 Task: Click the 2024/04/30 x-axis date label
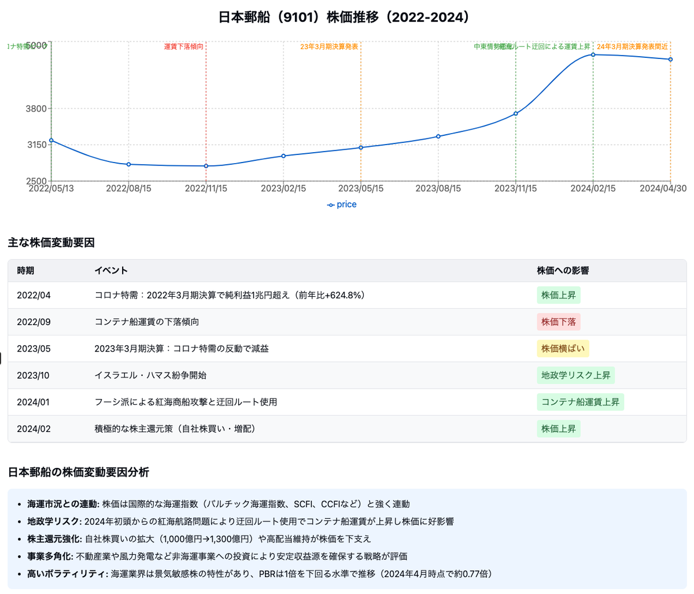[663, 189]
